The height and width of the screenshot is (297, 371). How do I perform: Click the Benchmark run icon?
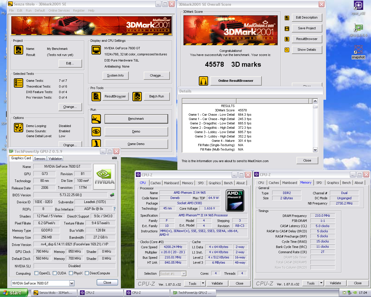pos(96,119)
